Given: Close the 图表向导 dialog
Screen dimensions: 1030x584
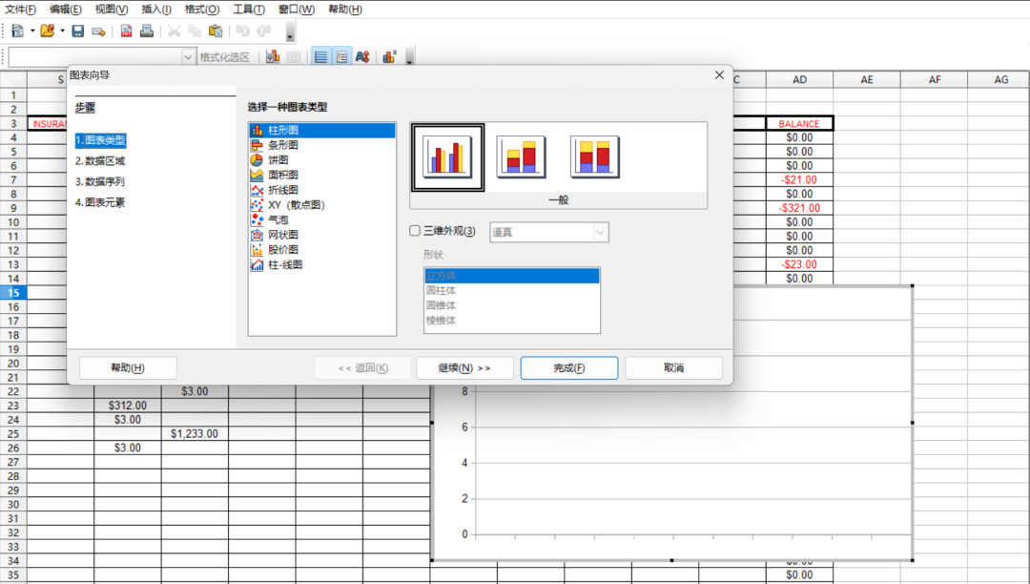Looking at the screenshot, I should (719, 75).
